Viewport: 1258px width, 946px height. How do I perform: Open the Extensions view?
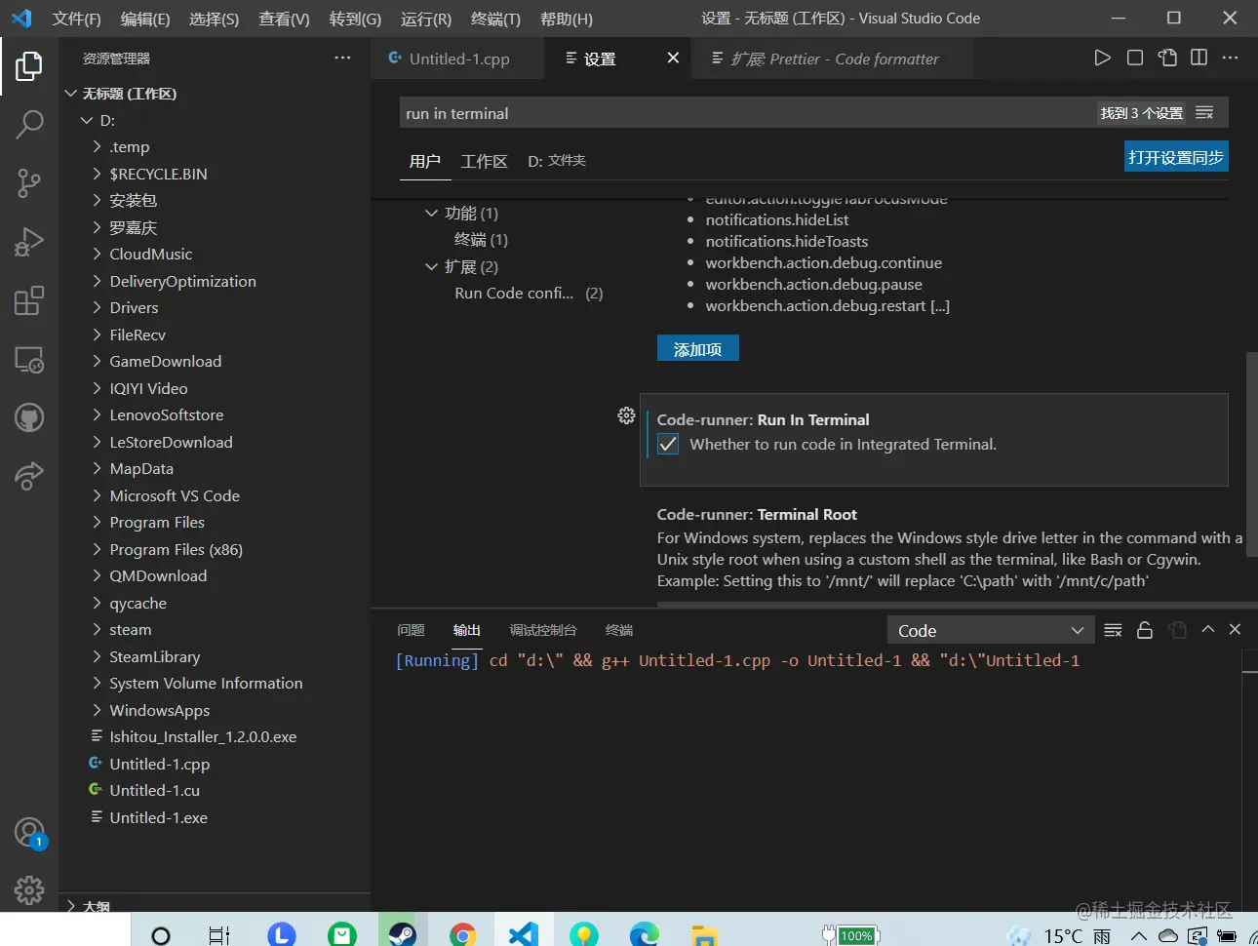(x=29, y=300)
